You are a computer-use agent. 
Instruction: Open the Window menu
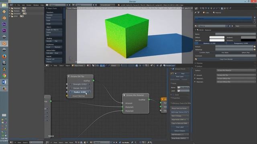pos(36,5)
